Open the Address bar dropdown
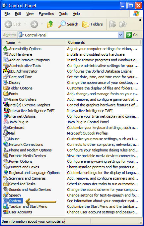 (121, 35)
